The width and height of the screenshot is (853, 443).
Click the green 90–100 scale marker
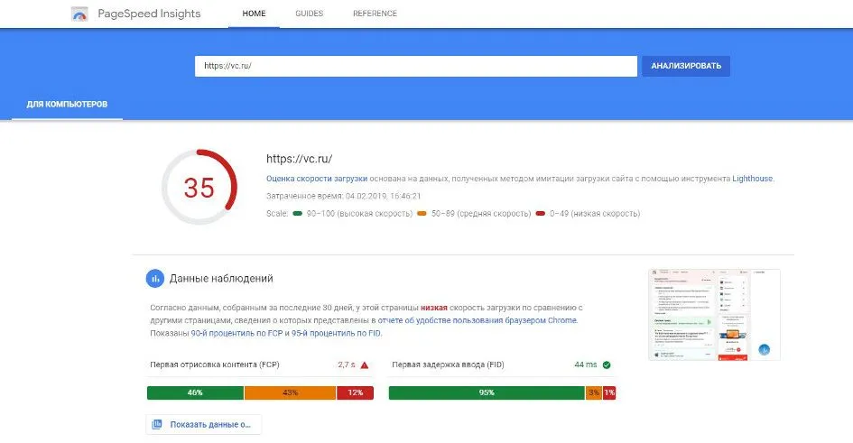click(x=298, y=214)
